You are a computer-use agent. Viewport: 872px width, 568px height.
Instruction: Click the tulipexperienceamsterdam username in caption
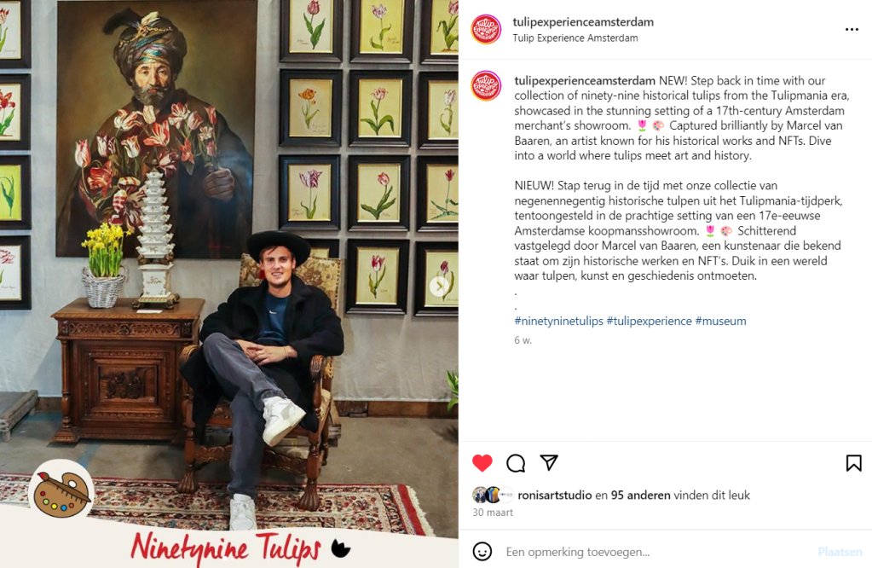[x=585, y=81]
